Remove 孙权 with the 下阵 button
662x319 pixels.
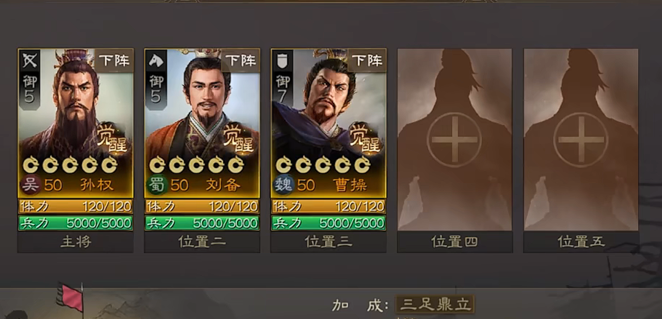pyautogui.click(x=114, y=61)
